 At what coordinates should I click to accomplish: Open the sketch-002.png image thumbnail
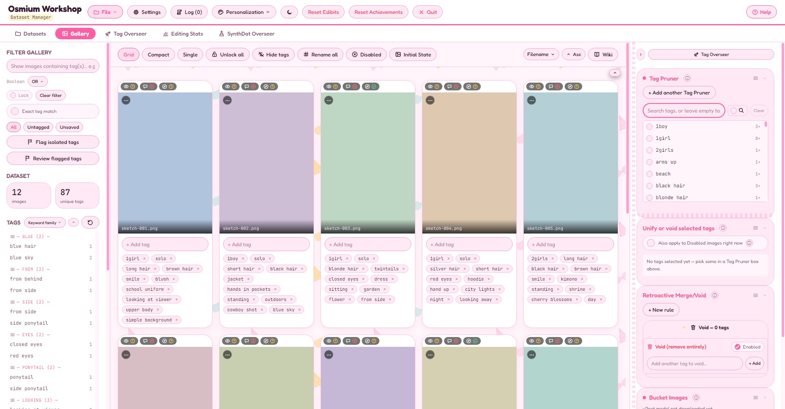[x=267, y=163]
